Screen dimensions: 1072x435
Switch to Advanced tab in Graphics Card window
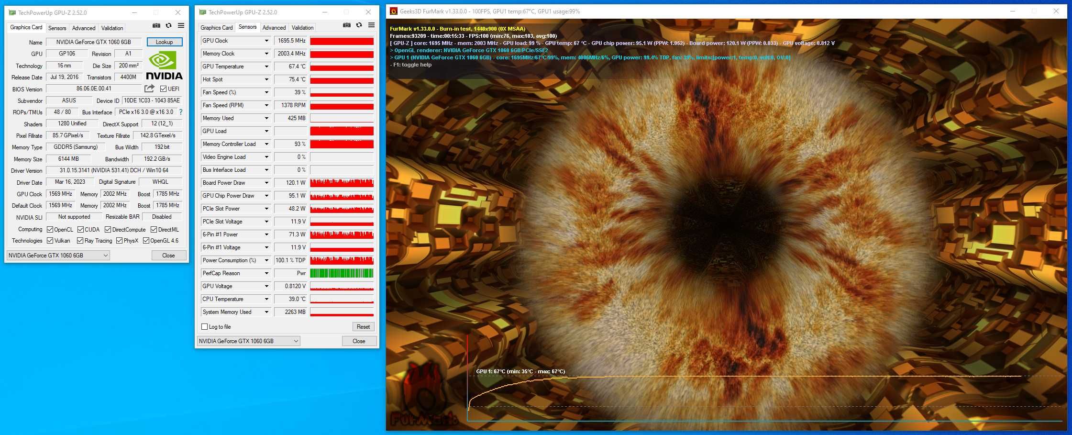(x=84, y=28)
